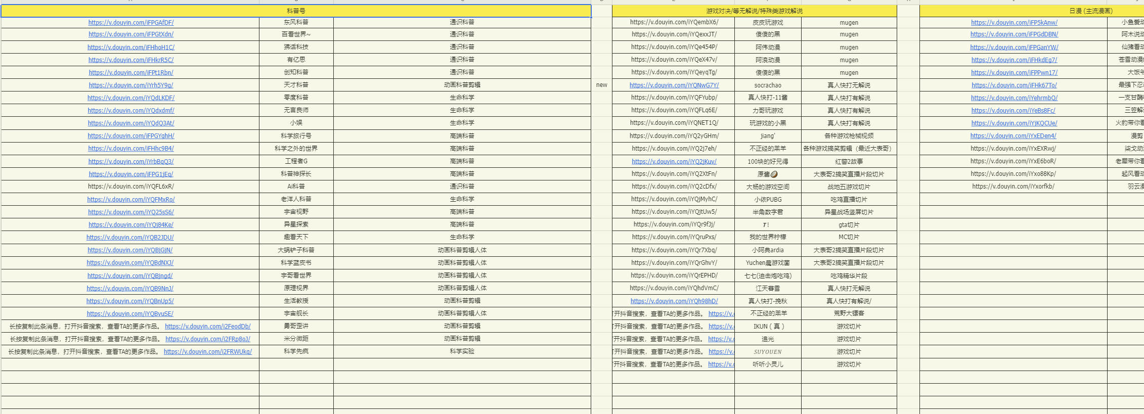Click the 听听小灵儿 cell
The height and width of the screenshot is (414, 1144).
point(767,364)
